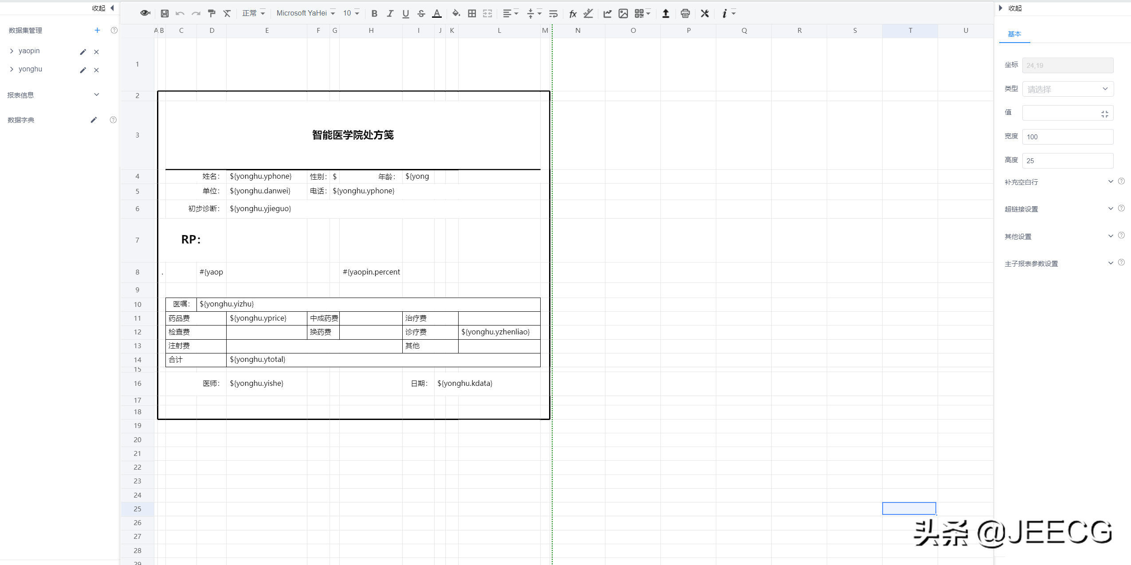Screen dimensions: 1131x565
Task: Expand the yaopin dataset
Action: [x=11, y=51]
